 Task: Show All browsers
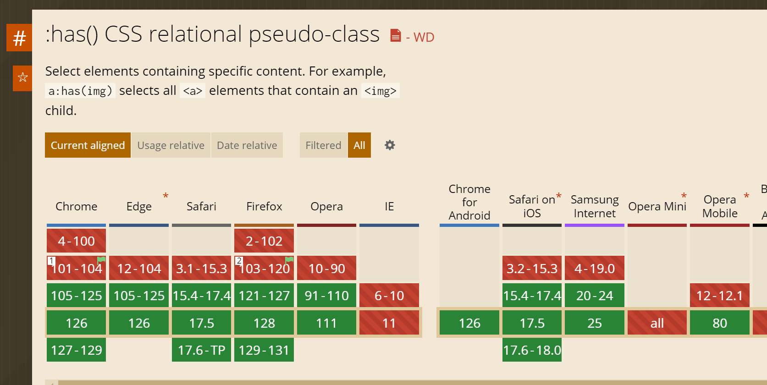(x=359, y=145)
